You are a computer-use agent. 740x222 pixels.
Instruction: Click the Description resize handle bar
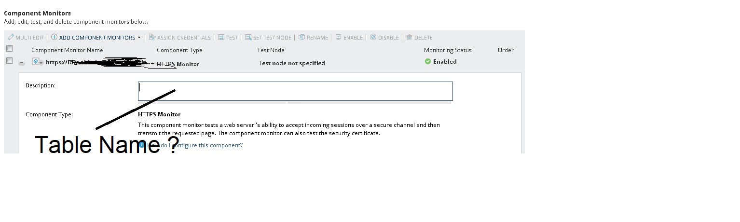point(294,102)
